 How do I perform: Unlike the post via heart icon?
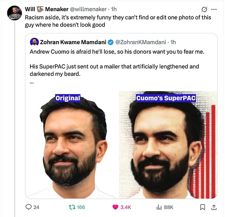click(115, 207)
